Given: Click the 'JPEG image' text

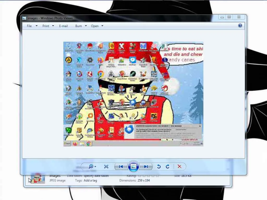Looking at the screenshot, I should click(x=57, y=180).
